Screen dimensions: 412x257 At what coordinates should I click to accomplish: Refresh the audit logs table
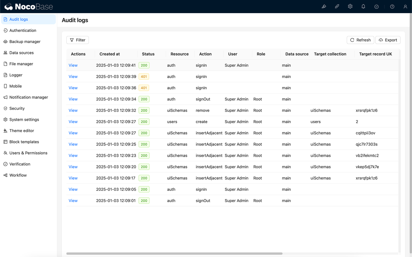[x=360, y=40]
